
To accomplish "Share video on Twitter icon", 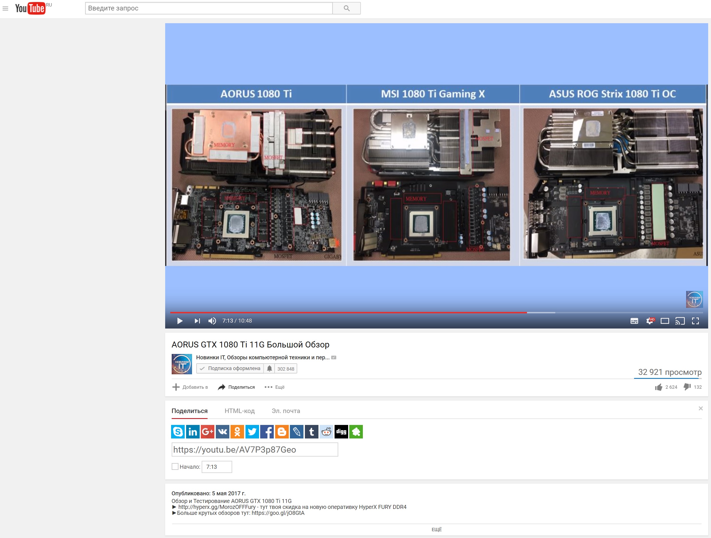I will (252, 432).
